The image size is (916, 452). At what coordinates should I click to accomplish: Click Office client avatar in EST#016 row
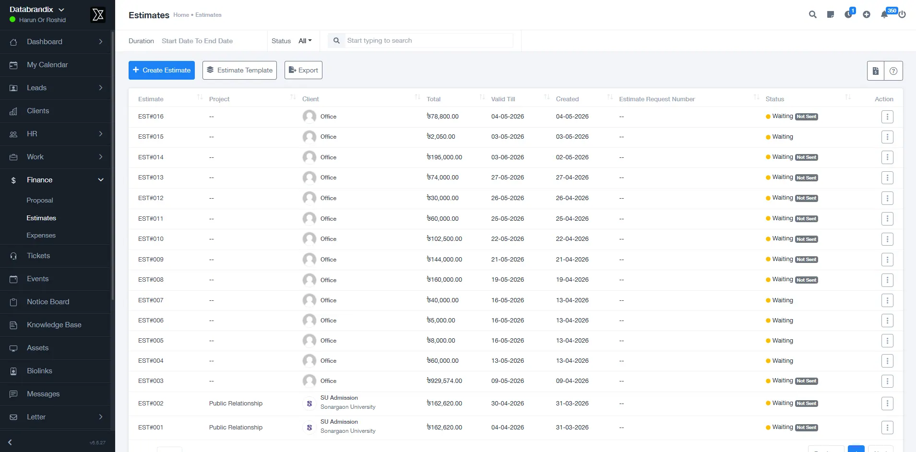(x=309, y=117)
